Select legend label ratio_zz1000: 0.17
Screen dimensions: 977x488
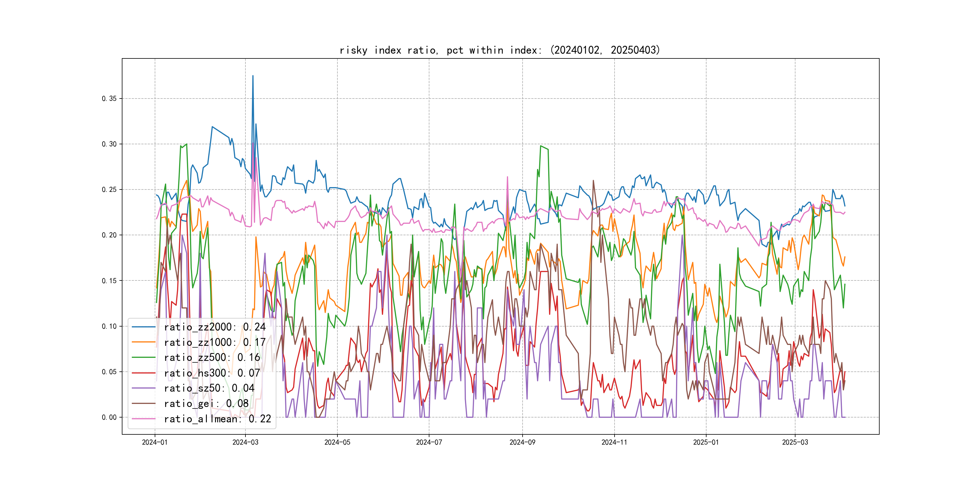click(215, 342)
